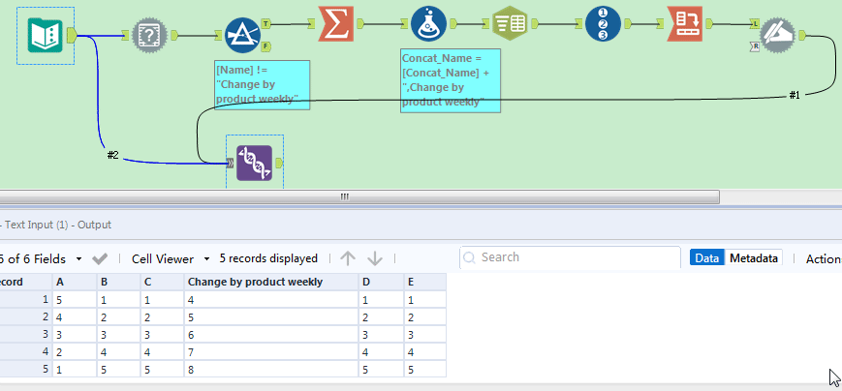Switch to Metadata view
The width and height of the screenshot is (842, 391).
coord(754,258)
